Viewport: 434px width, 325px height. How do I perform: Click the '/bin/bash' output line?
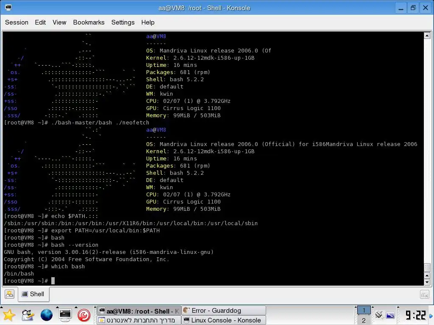pyautogui.click(x=19, y=274)
